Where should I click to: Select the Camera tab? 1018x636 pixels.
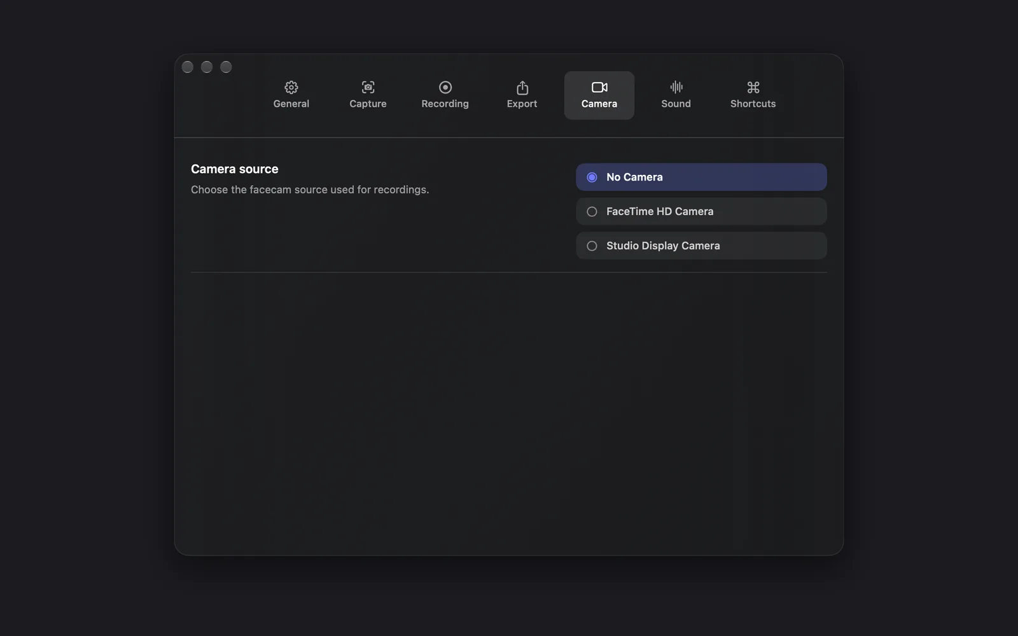[599, 95]
